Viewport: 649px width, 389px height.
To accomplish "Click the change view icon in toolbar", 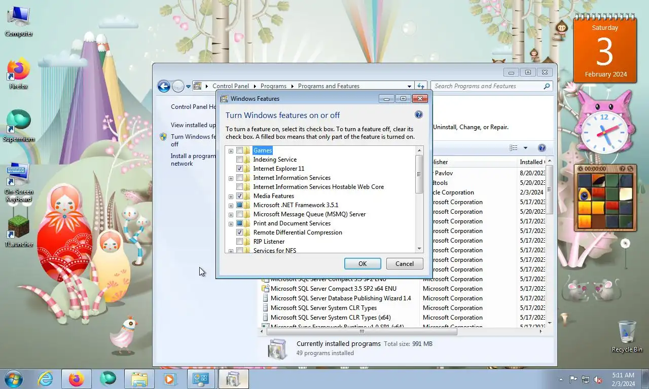I will (514, 148).
